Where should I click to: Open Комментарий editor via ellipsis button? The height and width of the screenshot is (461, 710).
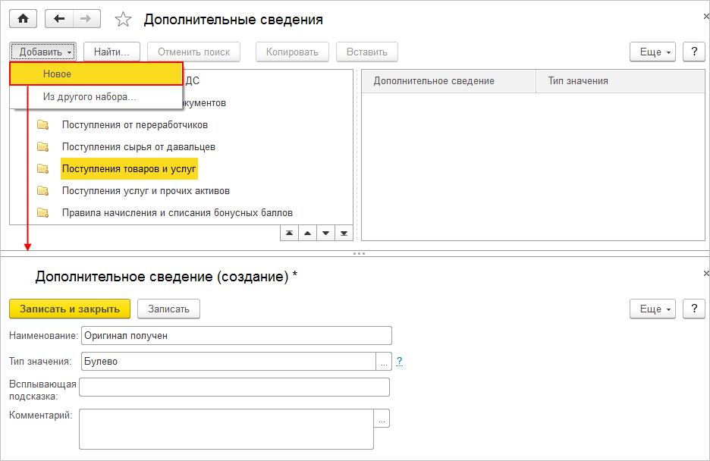coord(382,418)
